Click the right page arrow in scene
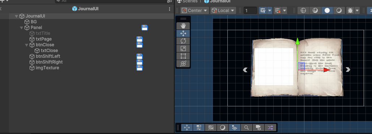The image size is (372, 134). 348,69
